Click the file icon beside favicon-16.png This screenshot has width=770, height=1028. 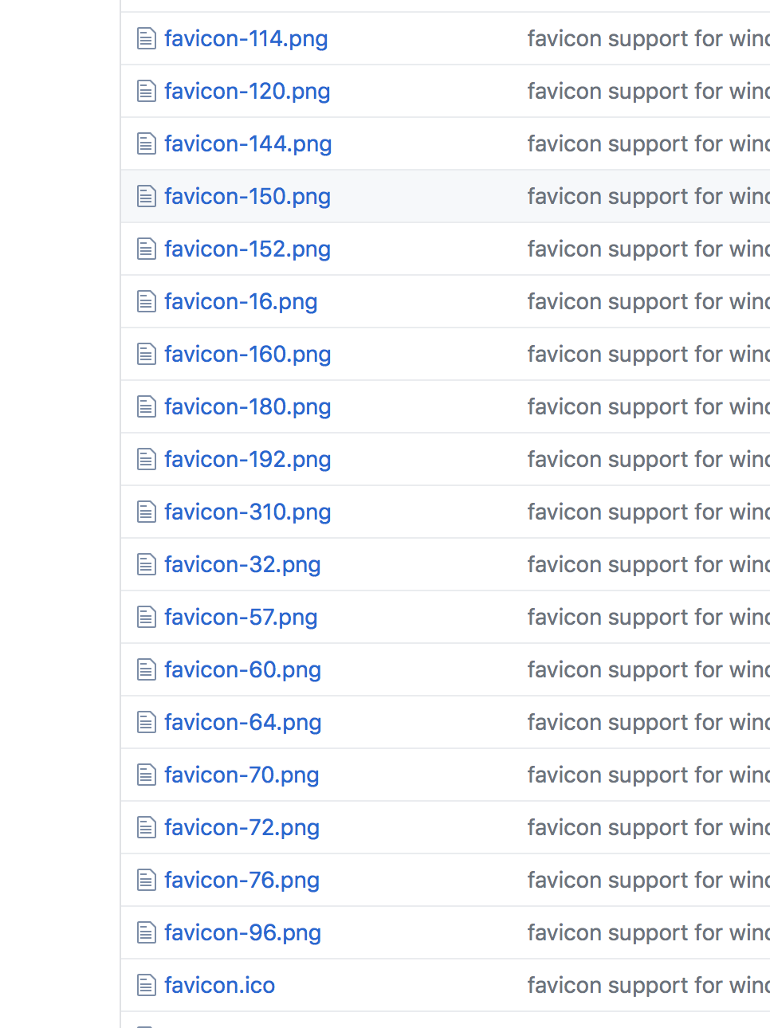147,301
